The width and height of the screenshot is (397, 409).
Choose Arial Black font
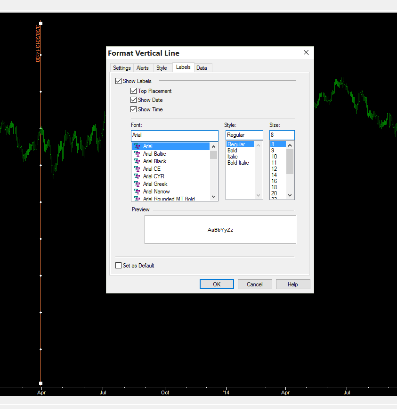[171, 161]
